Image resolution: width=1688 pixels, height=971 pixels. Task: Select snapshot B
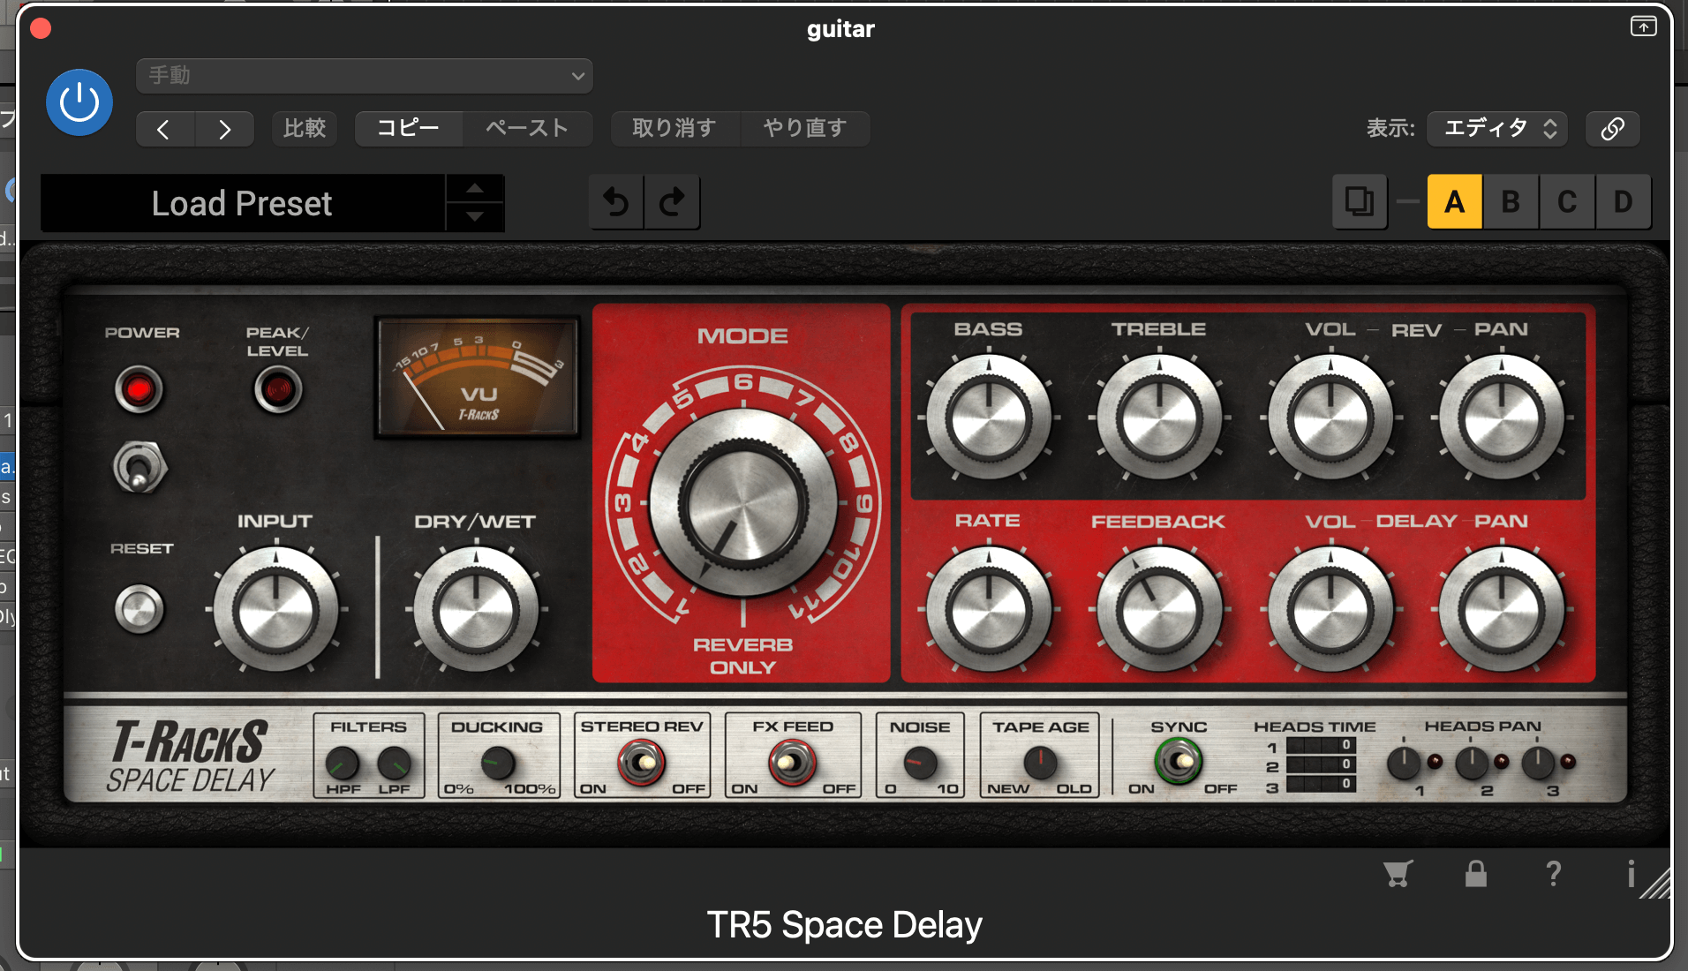point(1511,201)
